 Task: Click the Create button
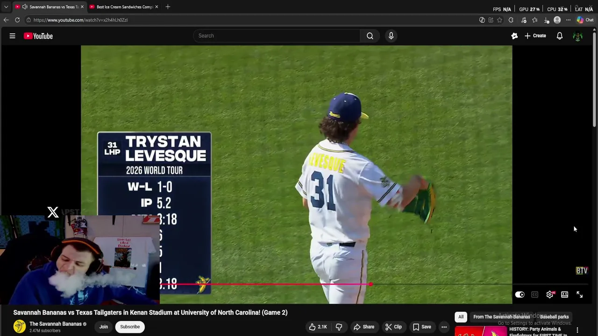[x=535, y=35]
